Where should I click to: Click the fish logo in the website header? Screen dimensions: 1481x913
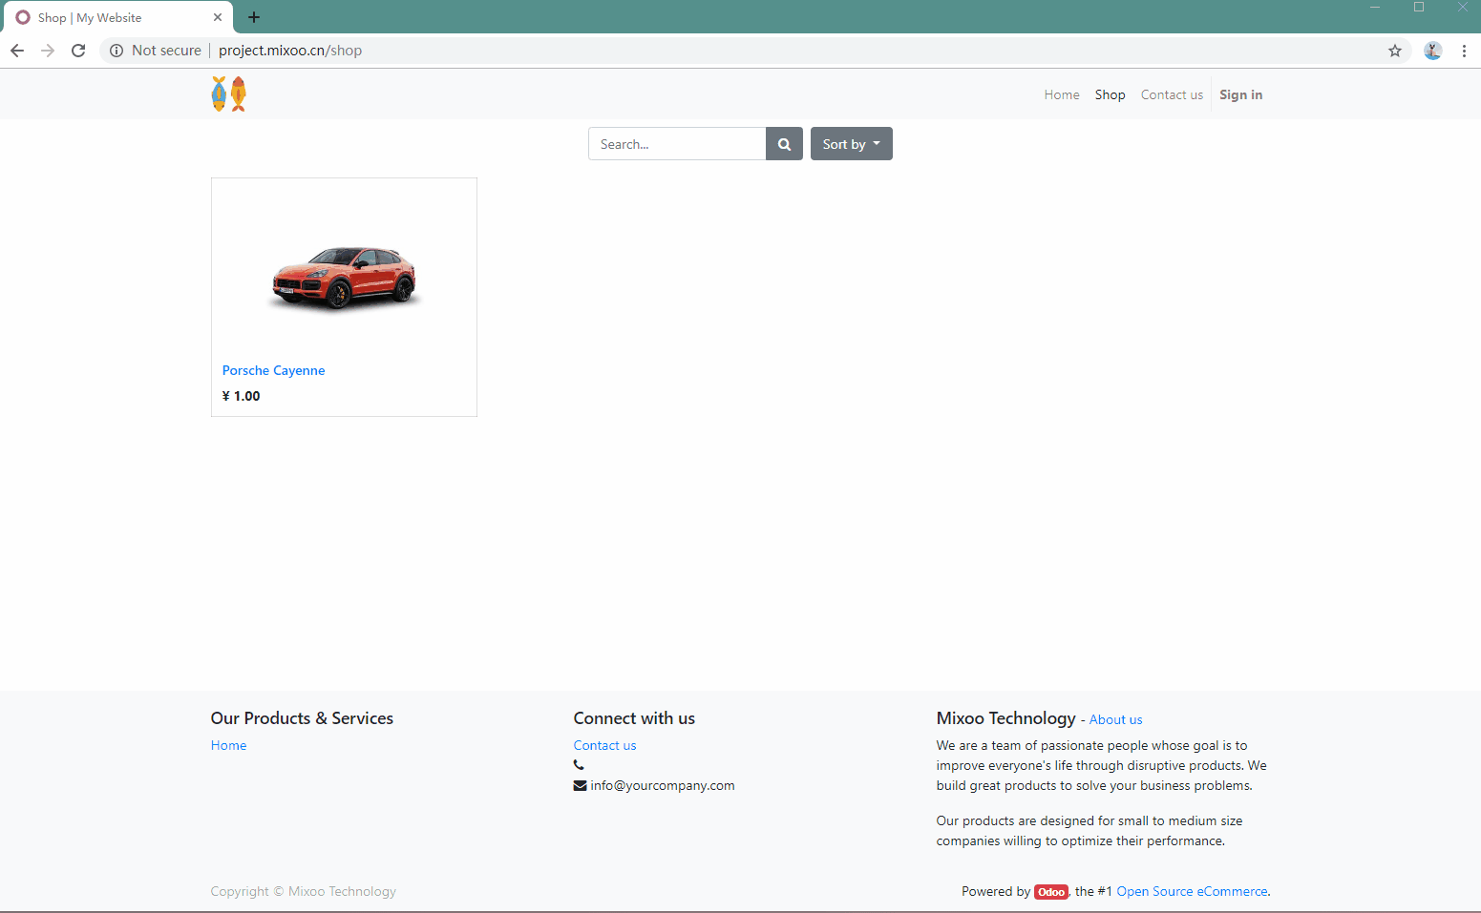click(x=229, y=94)
